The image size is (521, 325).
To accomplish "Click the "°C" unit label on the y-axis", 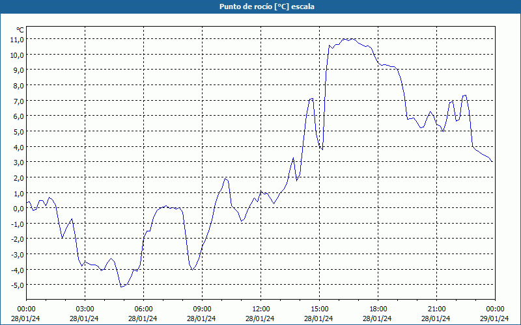I will click(20, 30).
